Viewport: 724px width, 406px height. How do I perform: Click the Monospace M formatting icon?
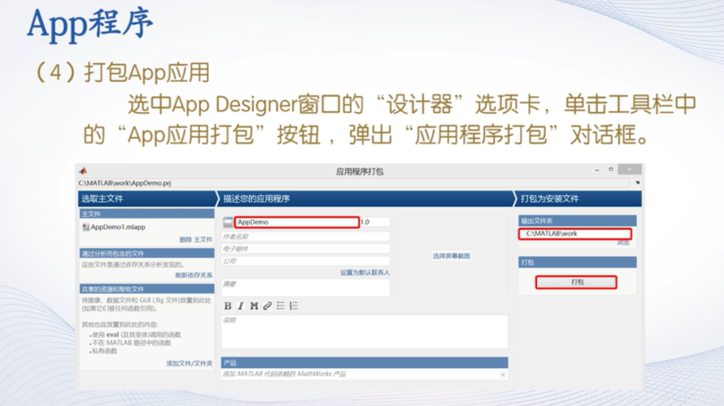coord(254,306)
